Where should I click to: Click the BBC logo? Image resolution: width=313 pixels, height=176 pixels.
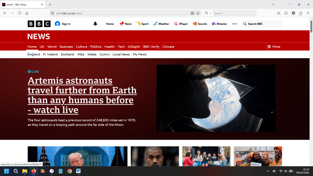[x=39, y=24]
